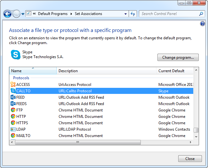Click the Chrome icon beside MAILTO
The image size is (208, 168).
point(13,136)
